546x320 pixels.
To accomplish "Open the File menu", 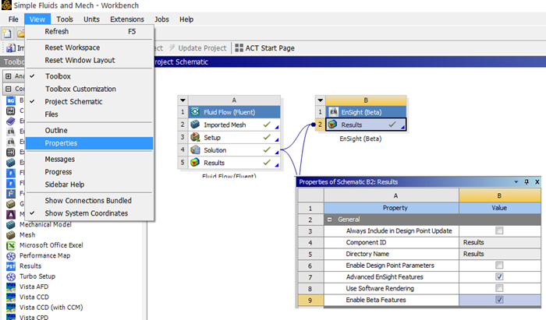I will (x=13, y=19).
